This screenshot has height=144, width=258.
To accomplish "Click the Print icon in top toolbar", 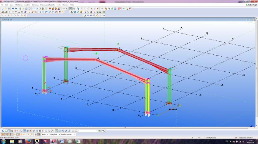I will click(x=26, y=8).
